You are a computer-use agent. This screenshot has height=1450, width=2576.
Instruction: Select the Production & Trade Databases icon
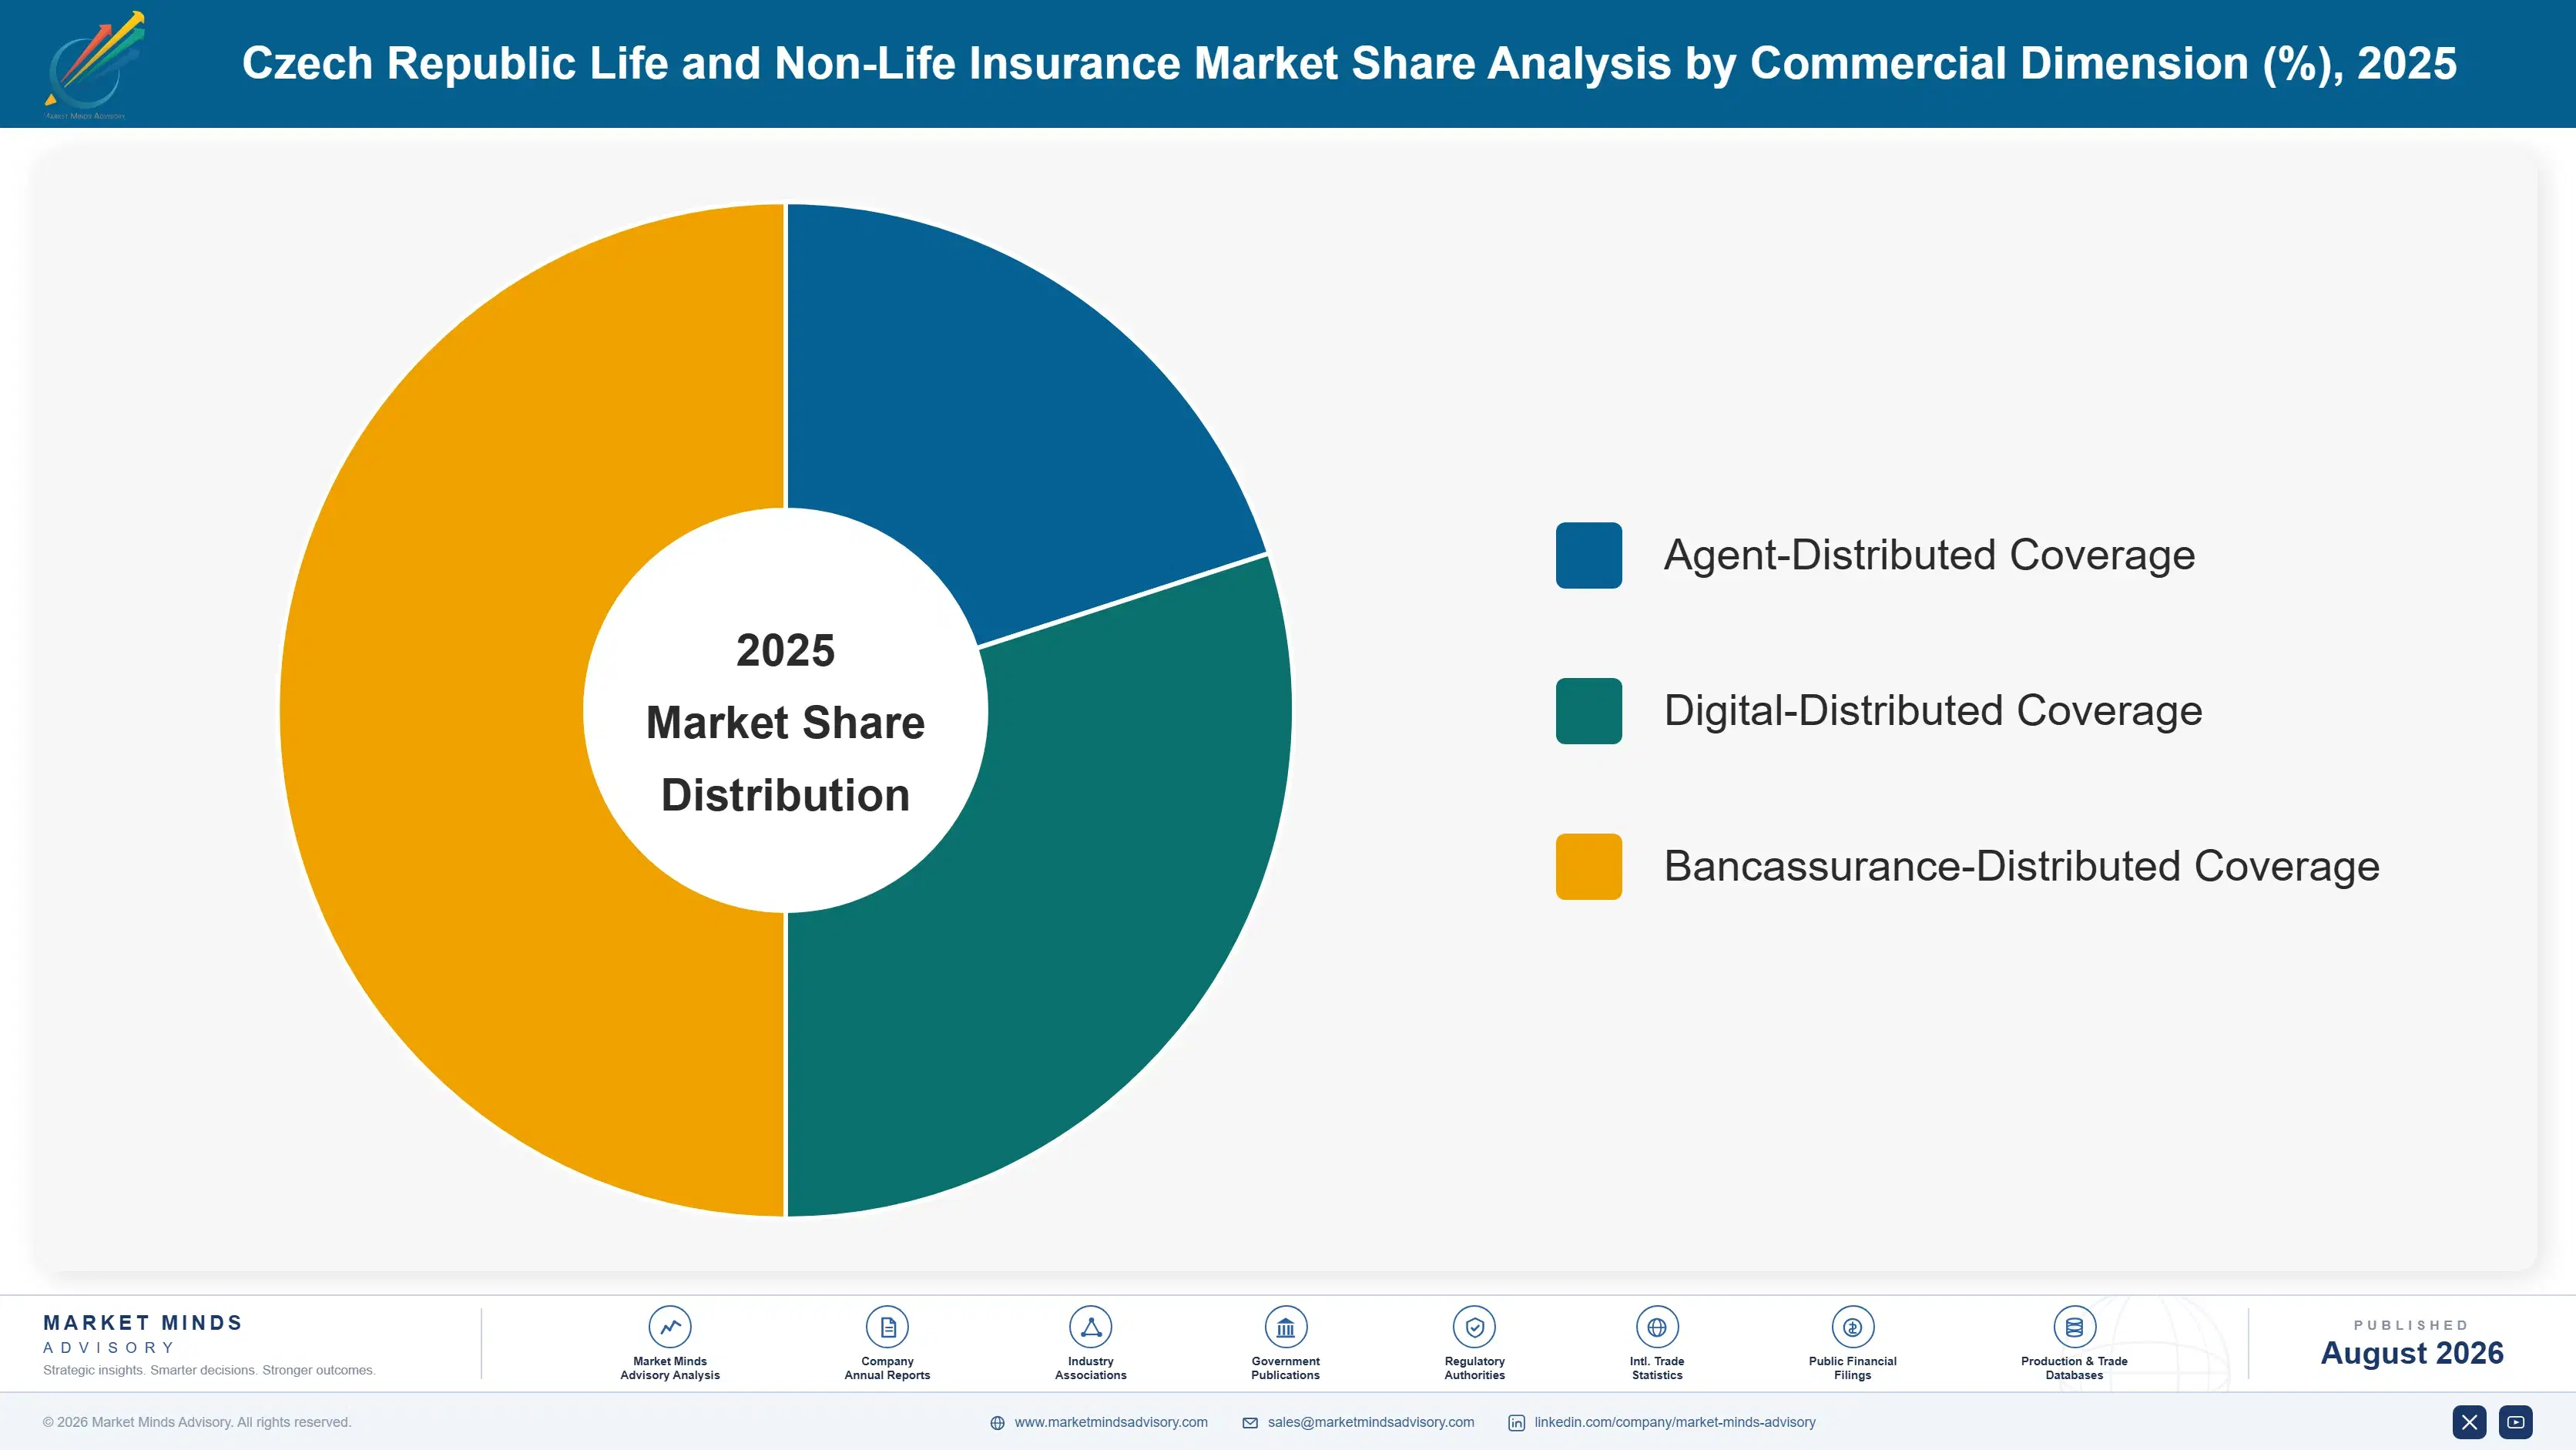(2074, 1327)
